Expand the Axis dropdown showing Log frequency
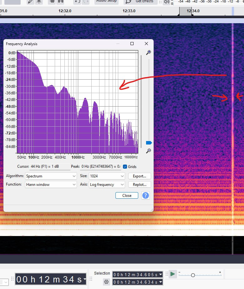 tap(107, 185)
